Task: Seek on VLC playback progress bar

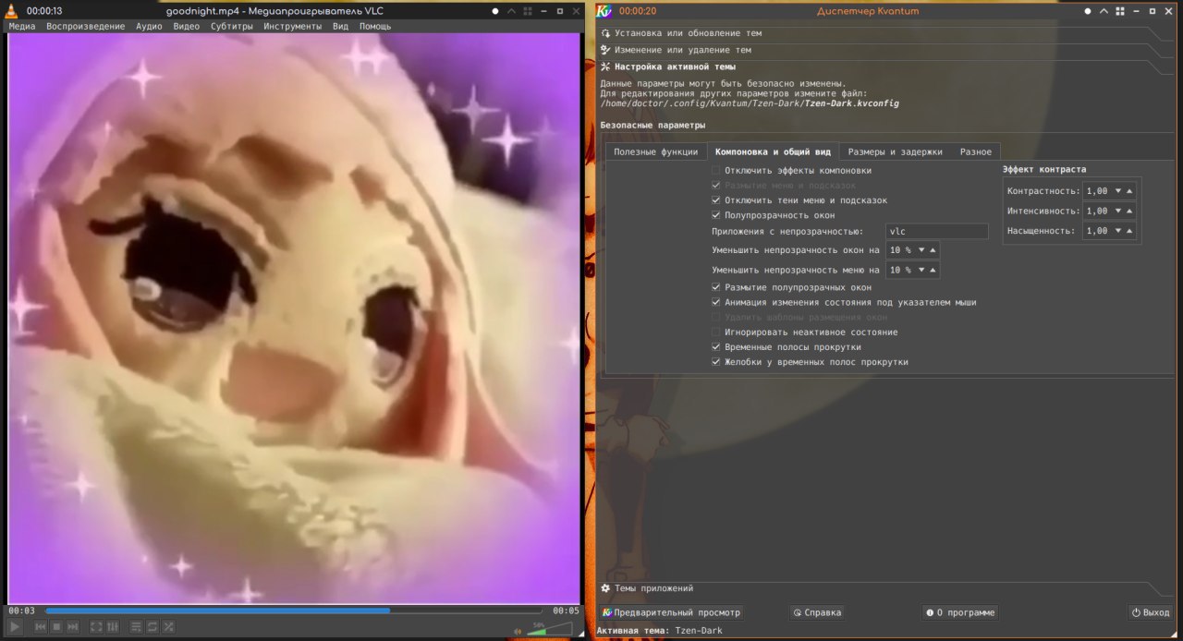Action: pos(294,611)
